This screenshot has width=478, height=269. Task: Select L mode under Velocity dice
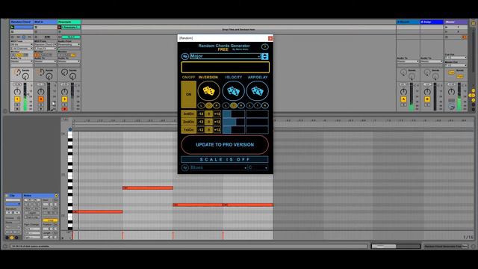pos(226,105)
